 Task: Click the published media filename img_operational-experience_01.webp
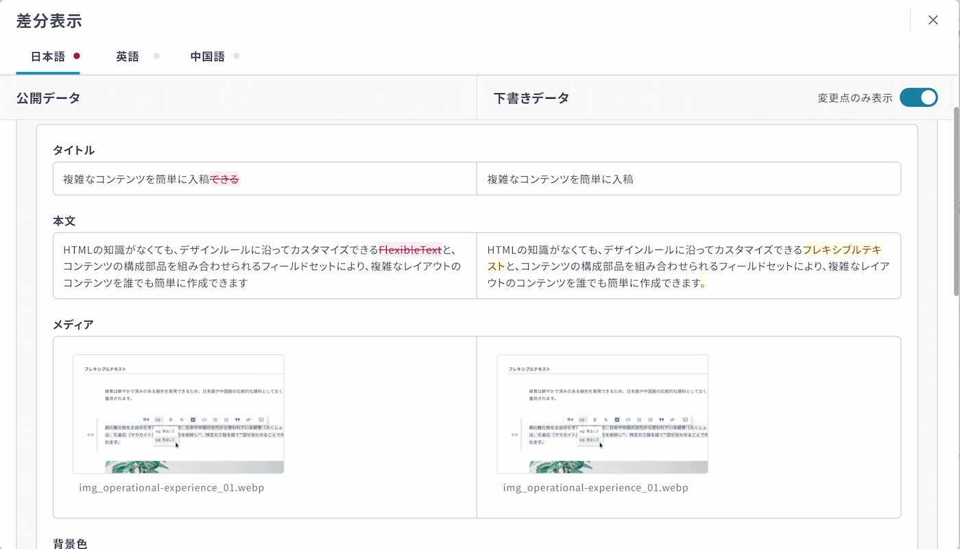click(171, 488)
